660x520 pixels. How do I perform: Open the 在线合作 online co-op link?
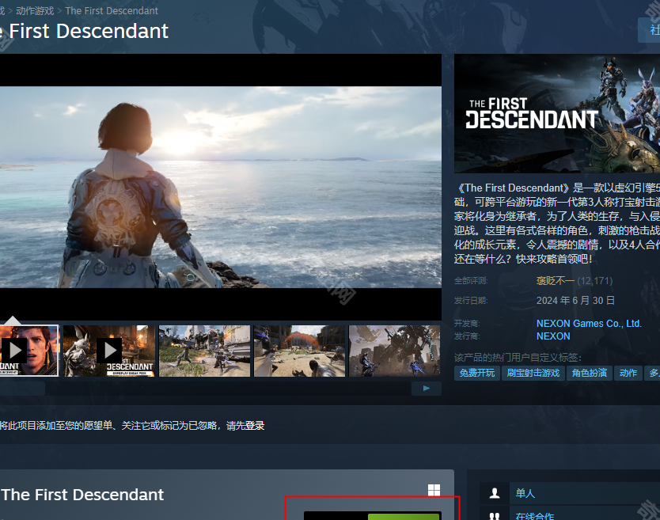point(534,516)
